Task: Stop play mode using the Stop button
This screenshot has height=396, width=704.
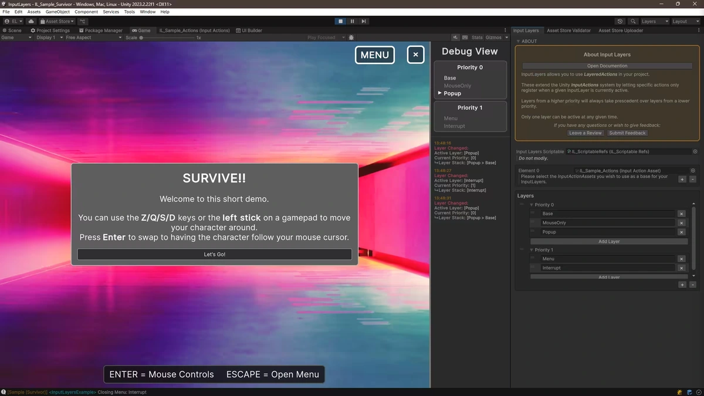Action: tap(340, 21)
